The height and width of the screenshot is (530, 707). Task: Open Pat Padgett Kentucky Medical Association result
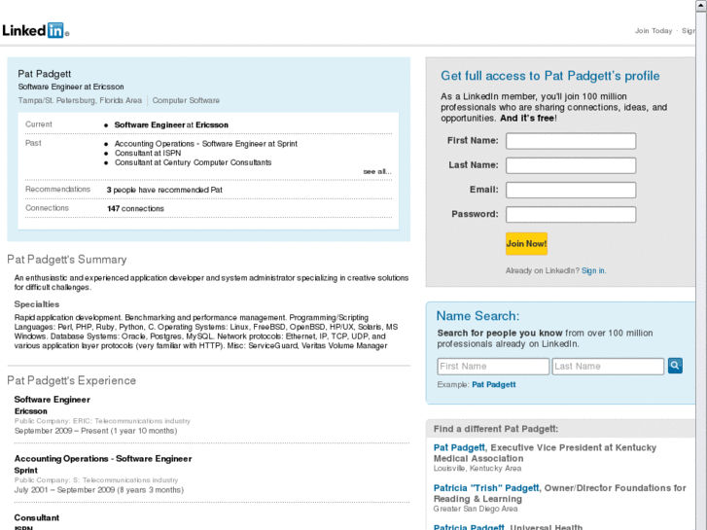(x=459, y=447)
